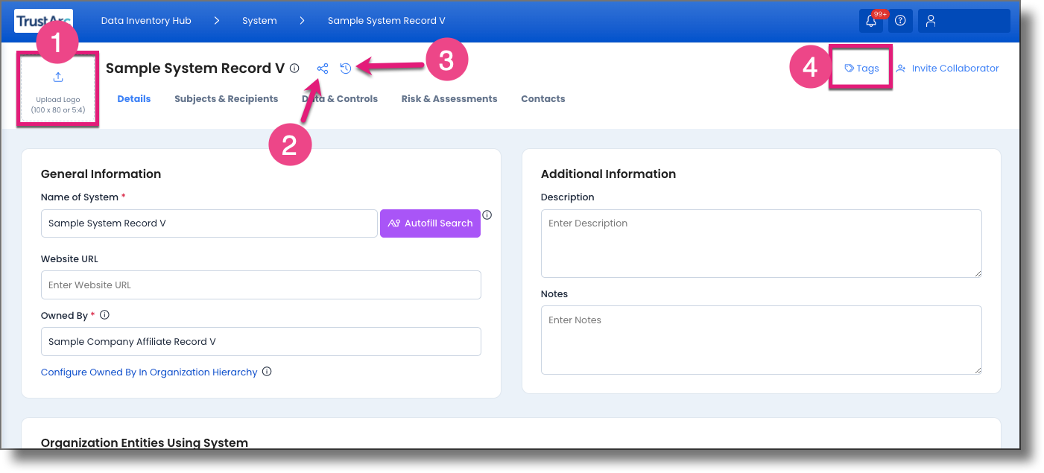Run Autofill Search for the system name
Viewport: 1044px width, 473px height.
coord(430,223)
